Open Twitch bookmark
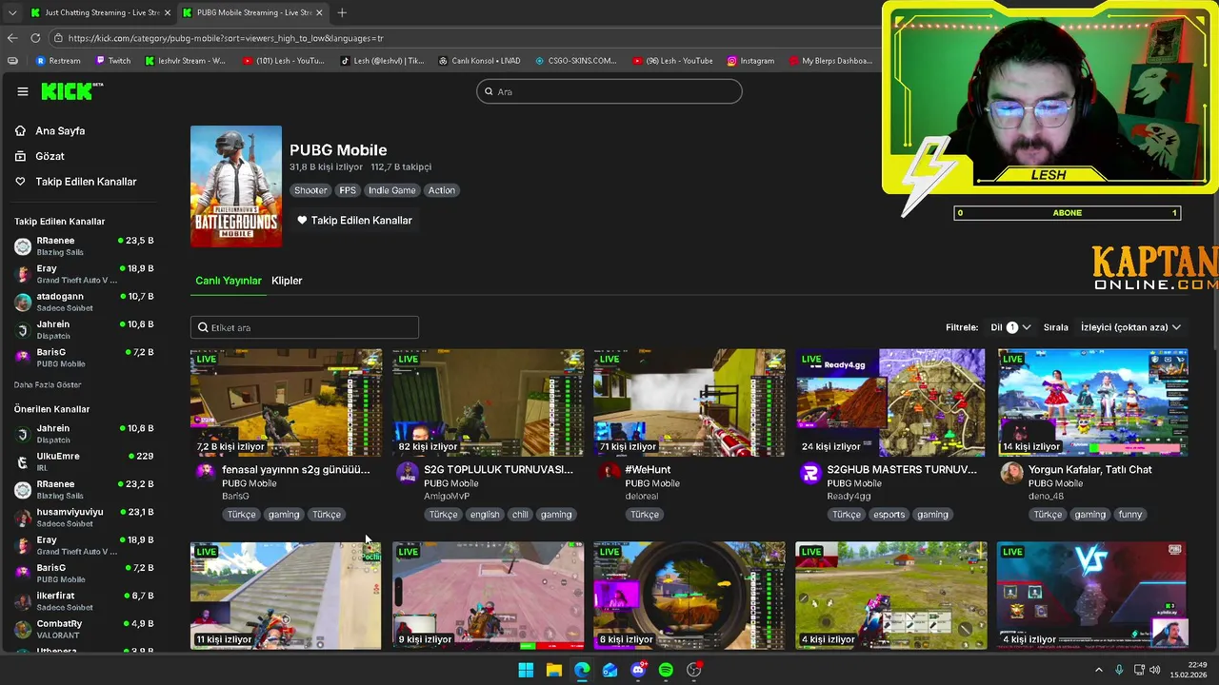This screenshot has width=1219, height=685. (x=112, y=61)
